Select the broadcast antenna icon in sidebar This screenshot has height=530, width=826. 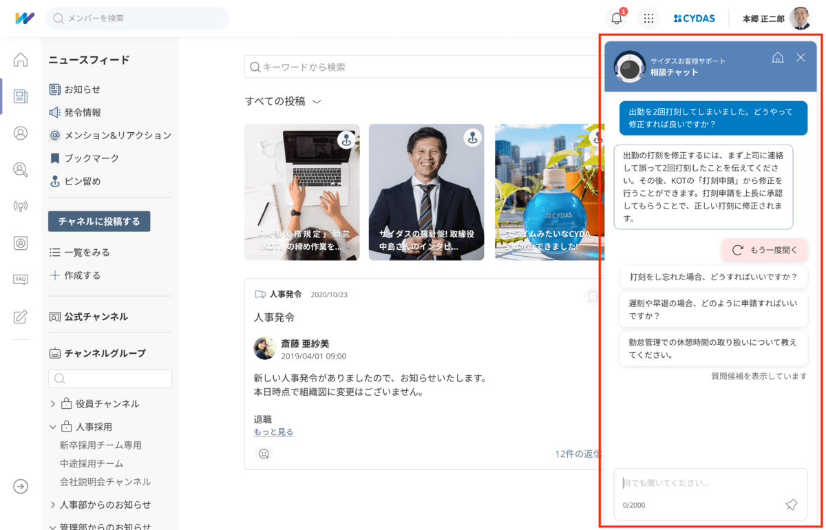20,206
